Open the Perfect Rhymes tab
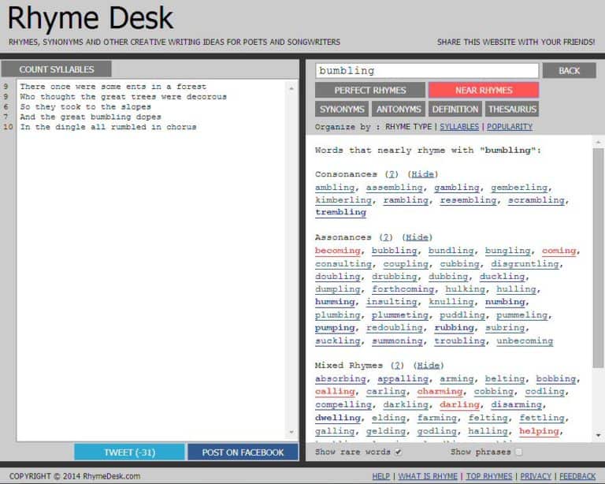 click(x=369, y=90)
